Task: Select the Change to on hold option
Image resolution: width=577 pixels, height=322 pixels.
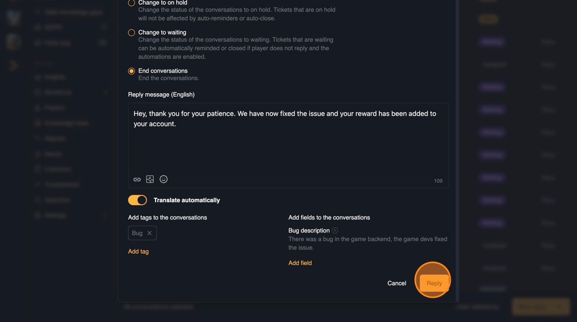Action: [x=131, y=3]
